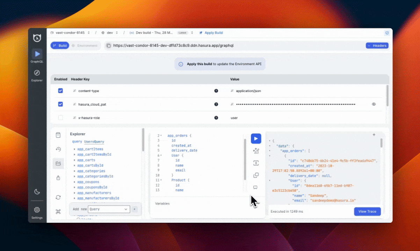Collapse User block fold arrow on line 6
Image resolution: width=420 pixels, height=251 pixels.
[161, 155]
